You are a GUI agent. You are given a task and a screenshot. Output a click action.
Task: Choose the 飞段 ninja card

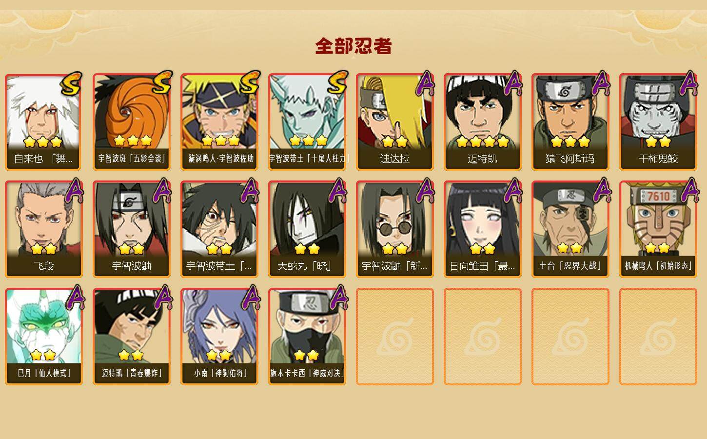(44, 229)
